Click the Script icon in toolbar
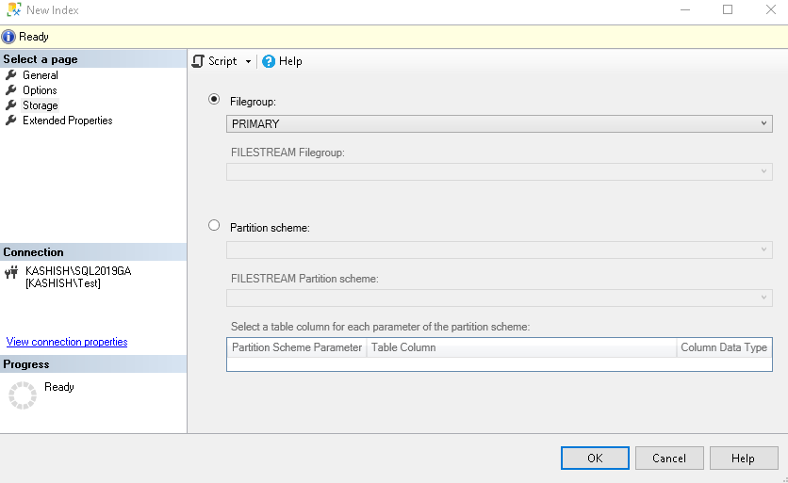Viewport: 788px width, 483px height. pos(198,61)
